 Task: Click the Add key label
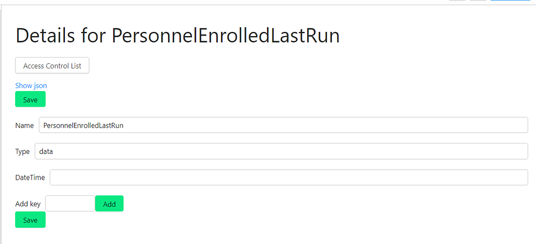(28, 204)
